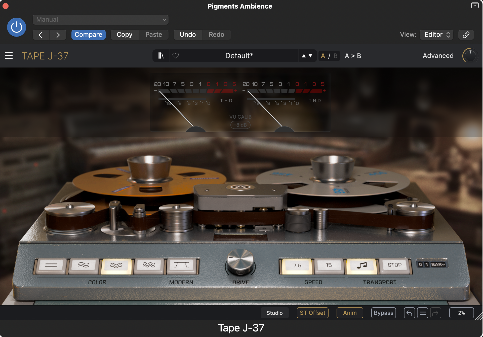Open the edit history list icon
The image size is (483, 337).
[423, 313]
